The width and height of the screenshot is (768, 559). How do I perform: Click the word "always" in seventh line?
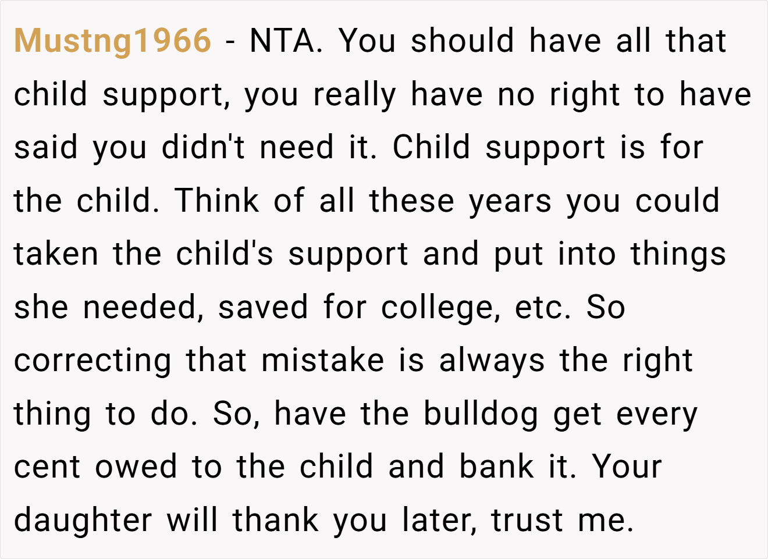coord(492,361)
